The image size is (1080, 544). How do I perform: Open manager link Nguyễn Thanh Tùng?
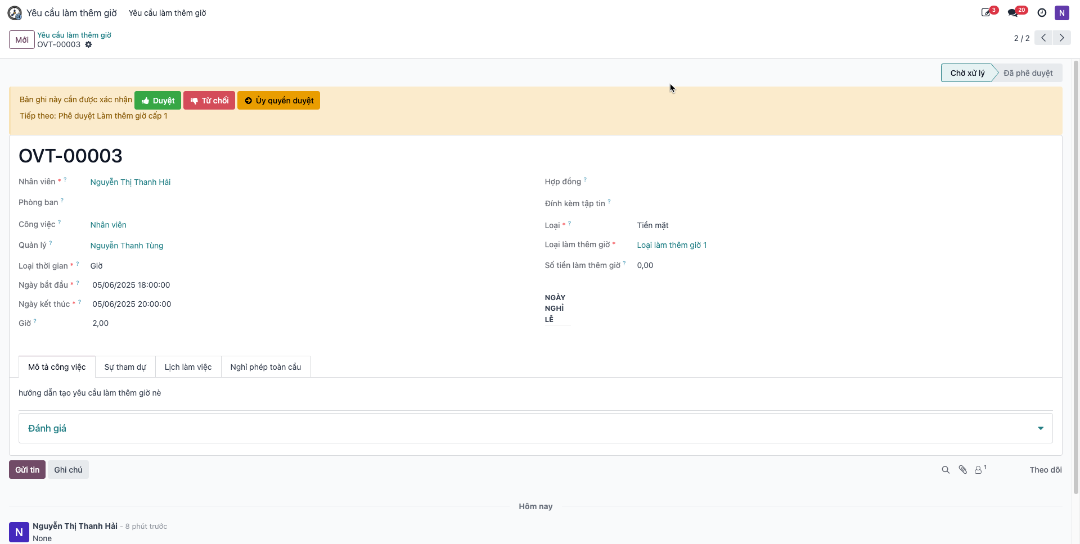click(127, 246)
